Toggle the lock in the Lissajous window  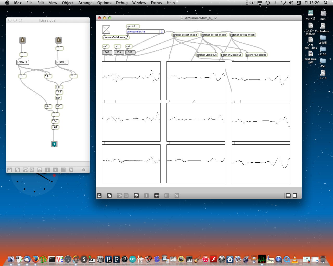[10, 170]
